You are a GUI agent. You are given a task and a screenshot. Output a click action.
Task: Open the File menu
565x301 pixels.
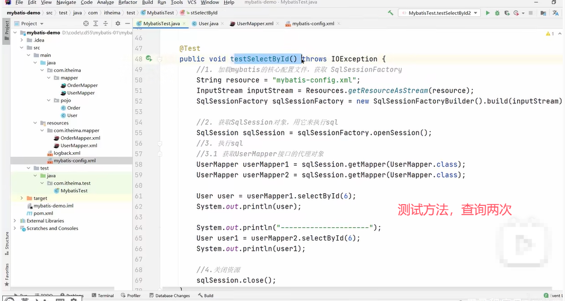(x=20, y=2)
